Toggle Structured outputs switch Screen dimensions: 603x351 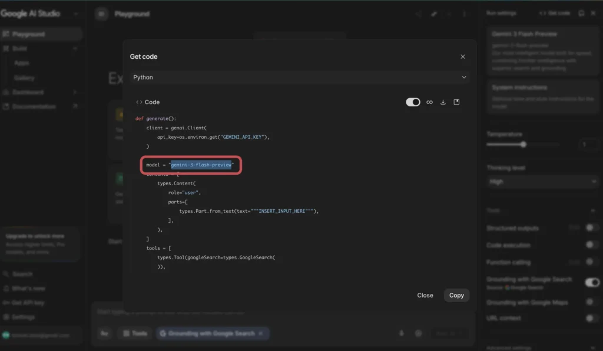[591, 228]
